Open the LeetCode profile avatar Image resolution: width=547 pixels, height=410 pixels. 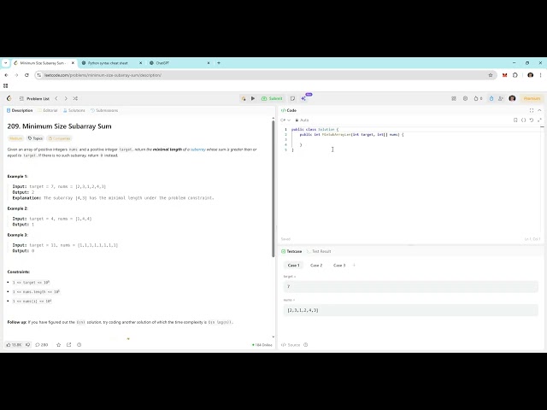512,99
